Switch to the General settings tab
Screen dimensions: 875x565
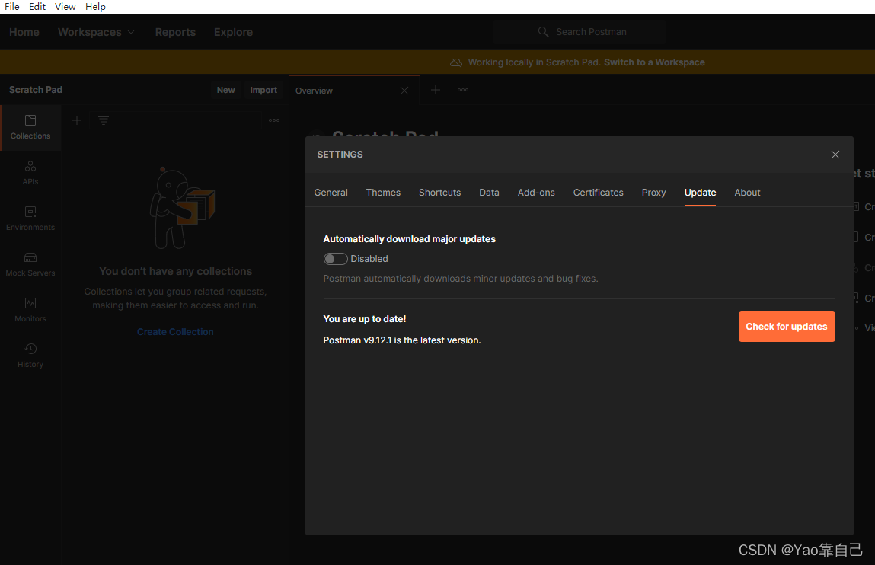pyautogui.click(x=331, y=193)
